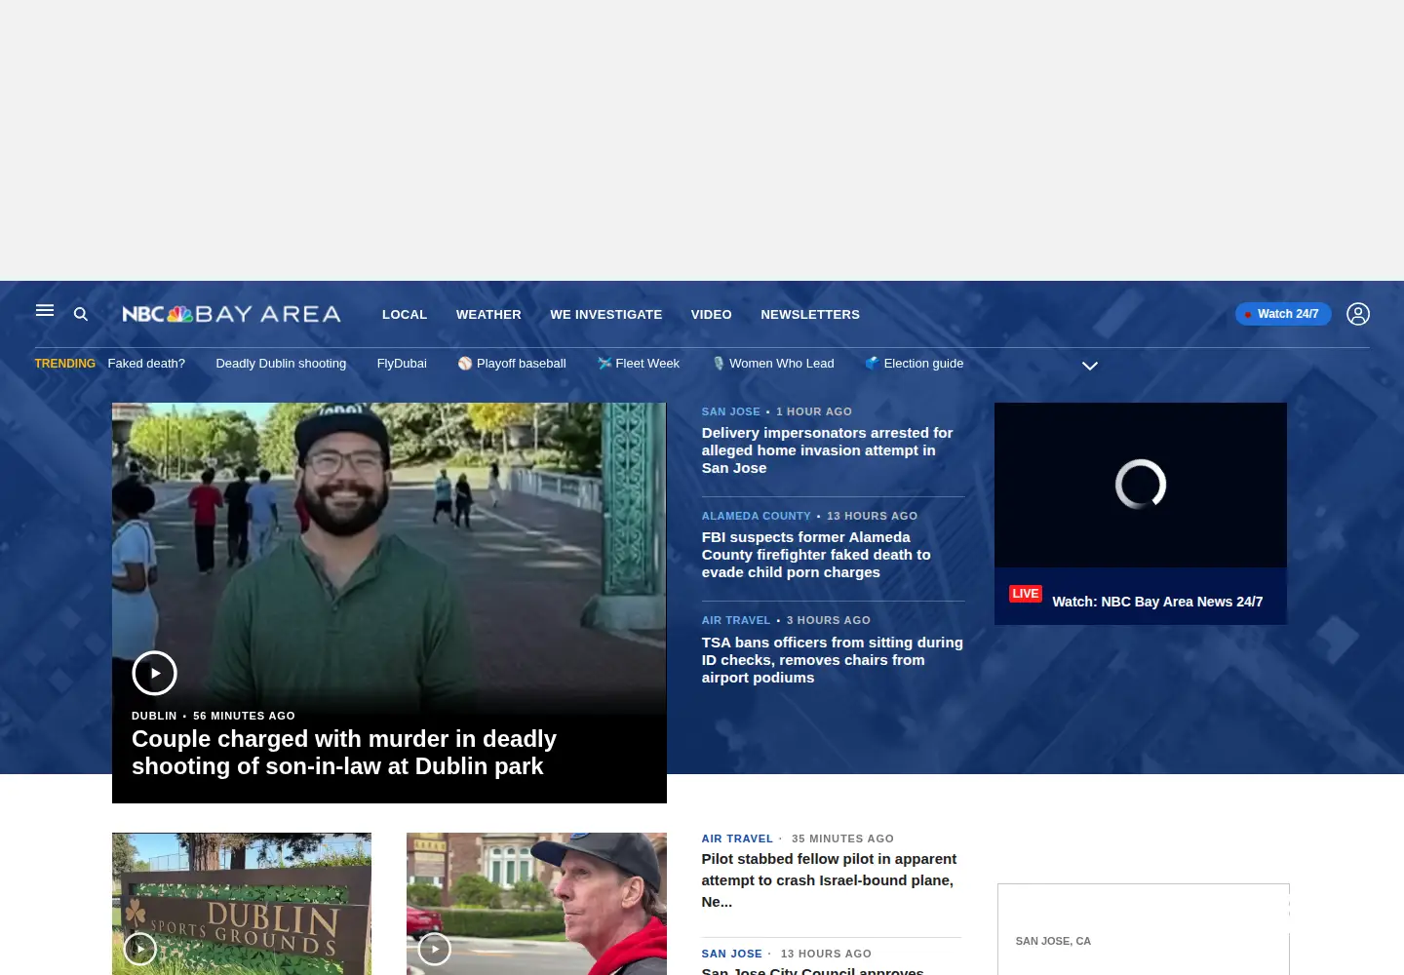Click the San Jose category label above Delivery impersonators
The image size is (1404, 975).
coord(731,411)
